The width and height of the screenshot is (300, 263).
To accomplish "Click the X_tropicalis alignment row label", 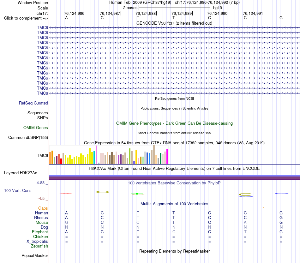I will tap(37, 242).
